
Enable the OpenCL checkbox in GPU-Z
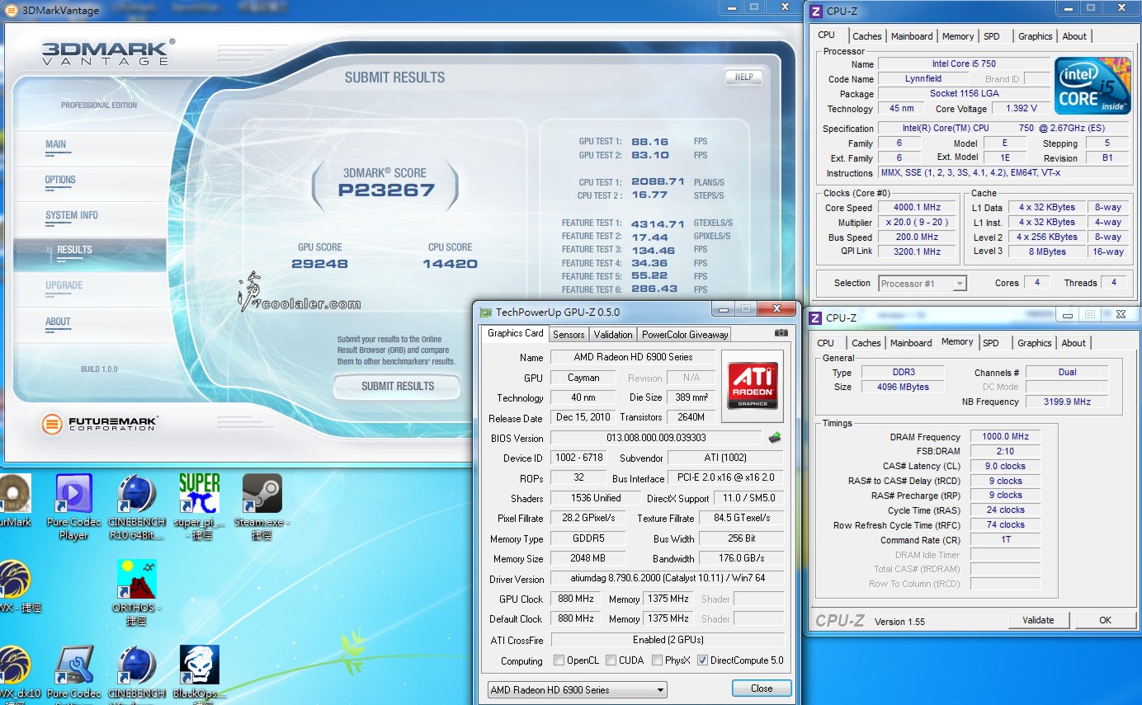559,660
